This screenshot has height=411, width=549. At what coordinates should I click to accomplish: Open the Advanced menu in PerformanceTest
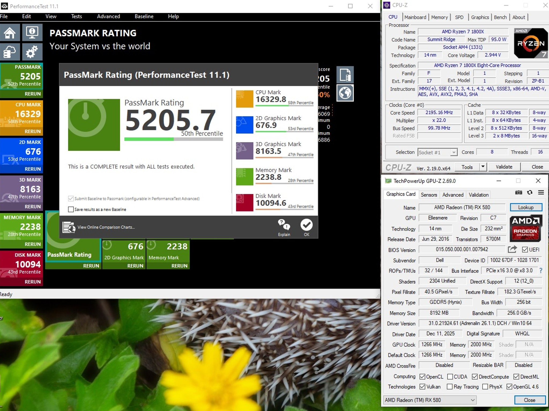coord(108,16)
